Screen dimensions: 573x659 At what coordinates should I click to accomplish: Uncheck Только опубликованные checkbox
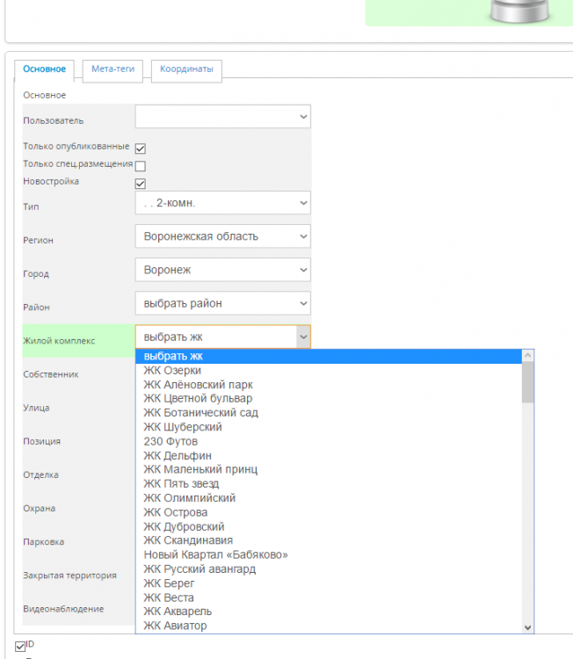[140, 148]
